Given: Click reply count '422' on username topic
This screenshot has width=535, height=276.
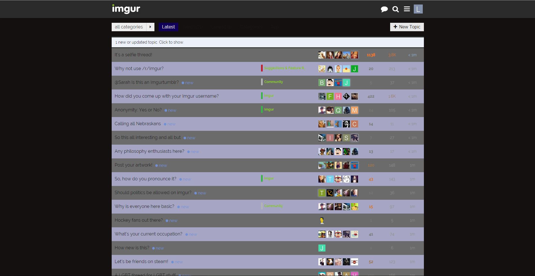Looking at the screenshot, I should [x=371, y=96].
